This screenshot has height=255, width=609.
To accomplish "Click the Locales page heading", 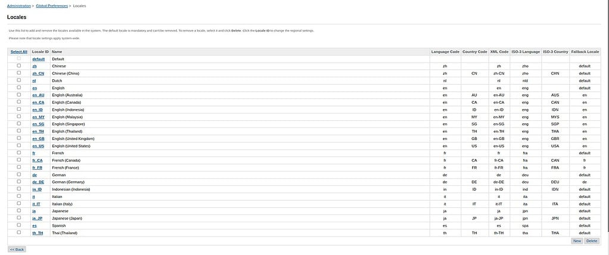I will 17,17.
